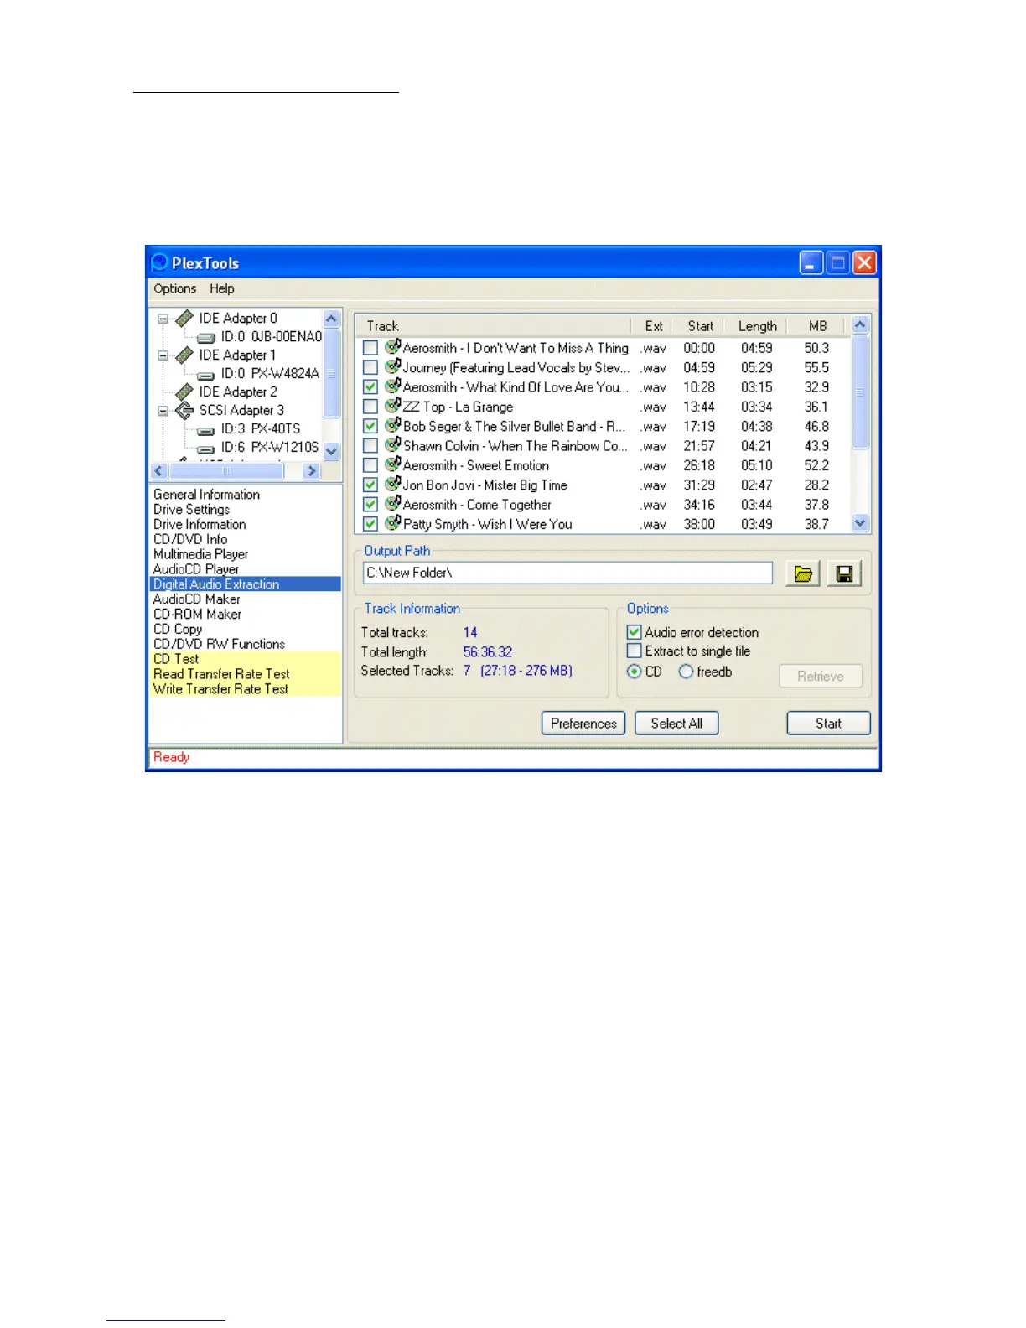
Task: Open CD/DVD Info function
Action: (x=190, y=539)
